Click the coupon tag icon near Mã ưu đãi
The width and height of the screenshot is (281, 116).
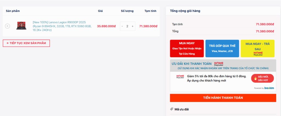coord(172,109)
